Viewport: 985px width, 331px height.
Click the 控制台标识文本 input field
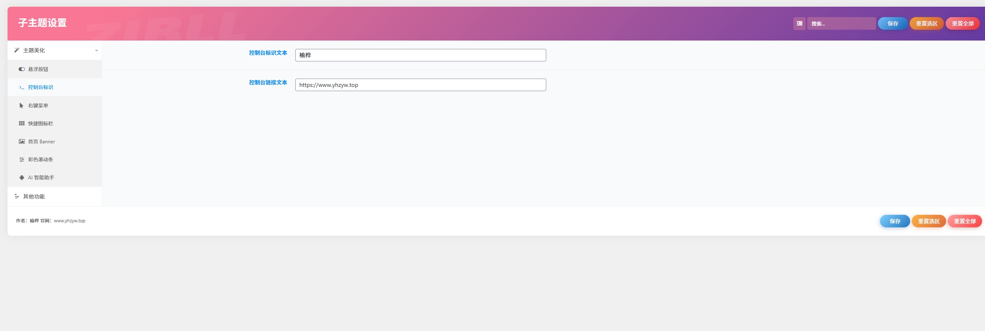[x=420, y=55]
